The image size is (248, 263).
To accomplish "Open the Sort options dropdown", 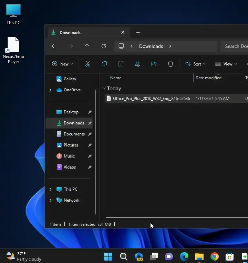I will 195,64.
